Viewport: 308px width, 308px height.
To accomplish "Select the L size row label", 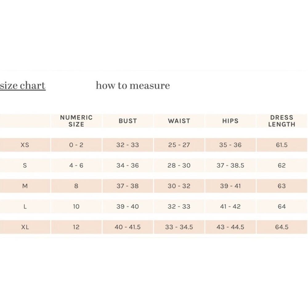I will tap(25, 206).
